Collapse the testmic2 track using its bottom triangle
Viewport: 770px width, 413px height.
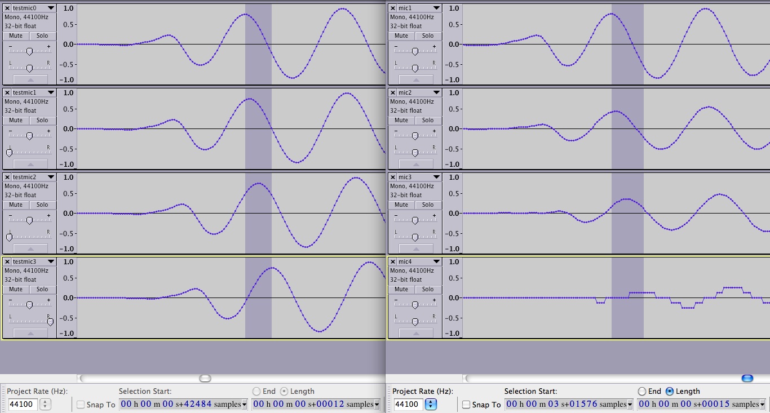(x=30, y=248)
